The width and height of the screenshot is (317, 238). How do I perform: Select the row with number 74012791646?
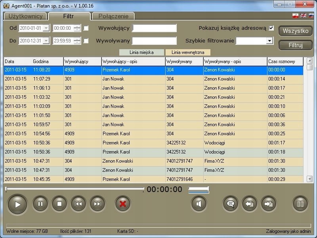[153, 179]
